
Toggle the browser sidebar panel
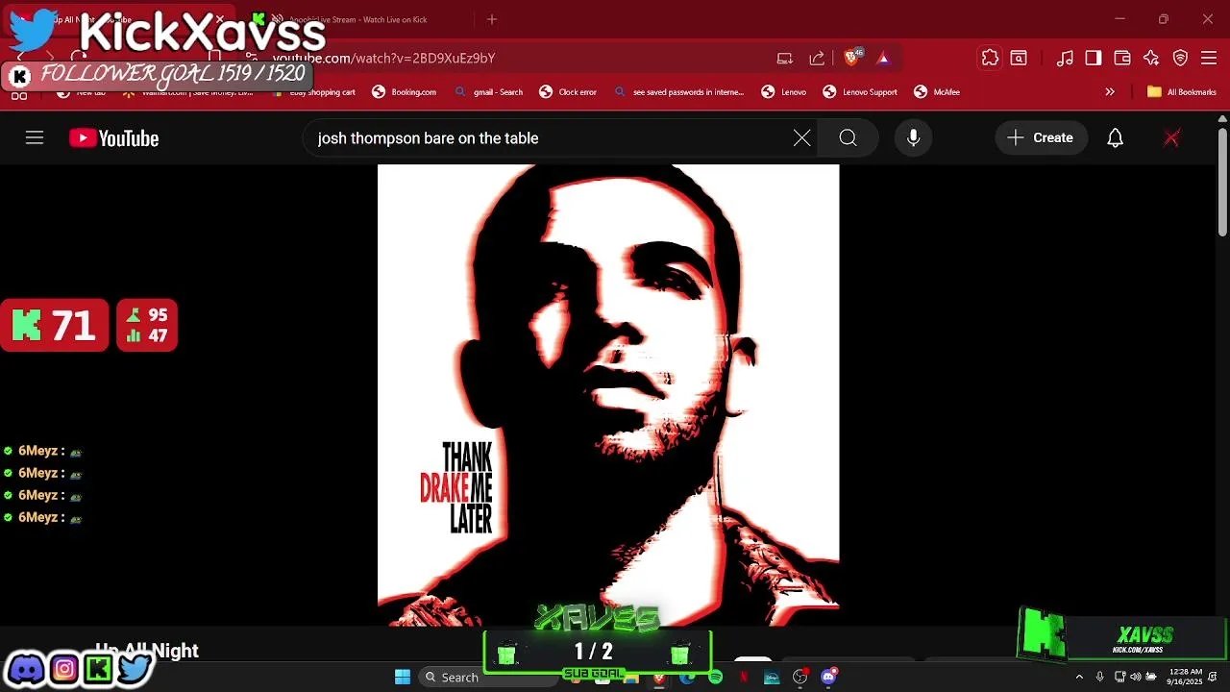(x=1094, y=58)
